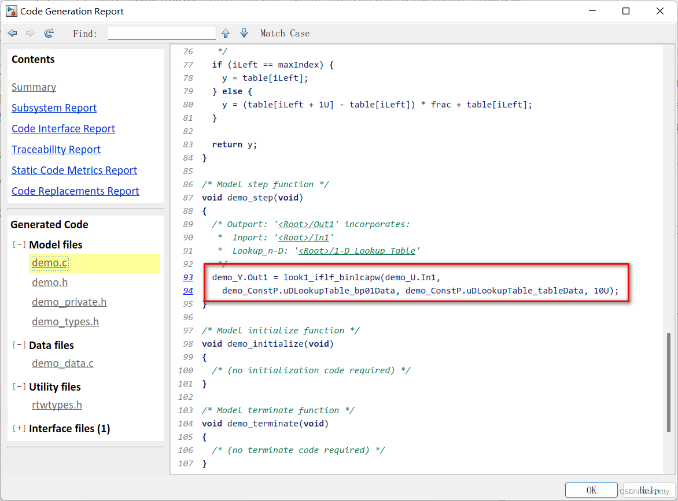Collapse the Utility files group
Screen dimensions: 678x501
coord(19,387)
